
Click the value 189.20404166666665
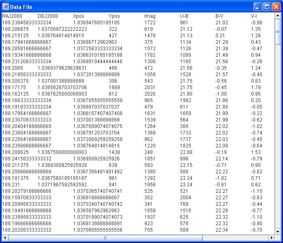pyautogui.click(x=27, y=127)
